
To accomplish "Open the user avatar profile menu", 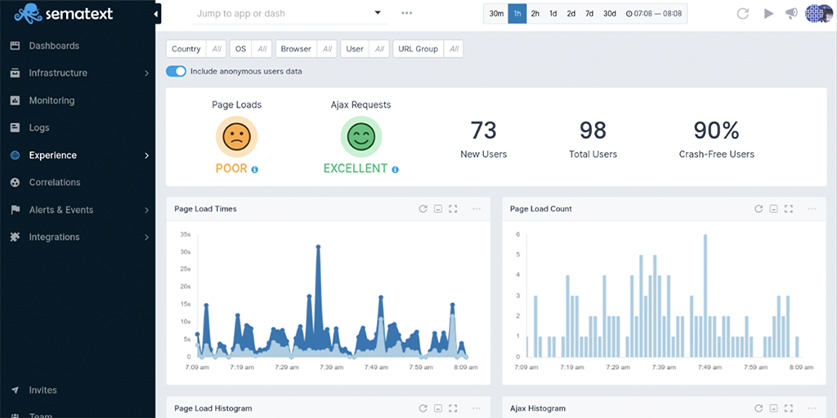I will pyautogui.click(x=817, y=14).
